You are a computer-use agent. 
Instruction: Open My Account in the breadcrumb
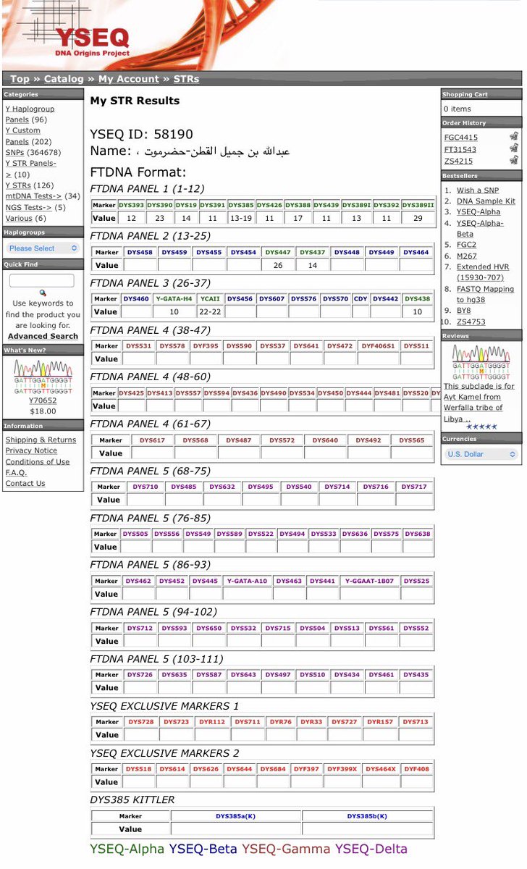click(128, 79)
